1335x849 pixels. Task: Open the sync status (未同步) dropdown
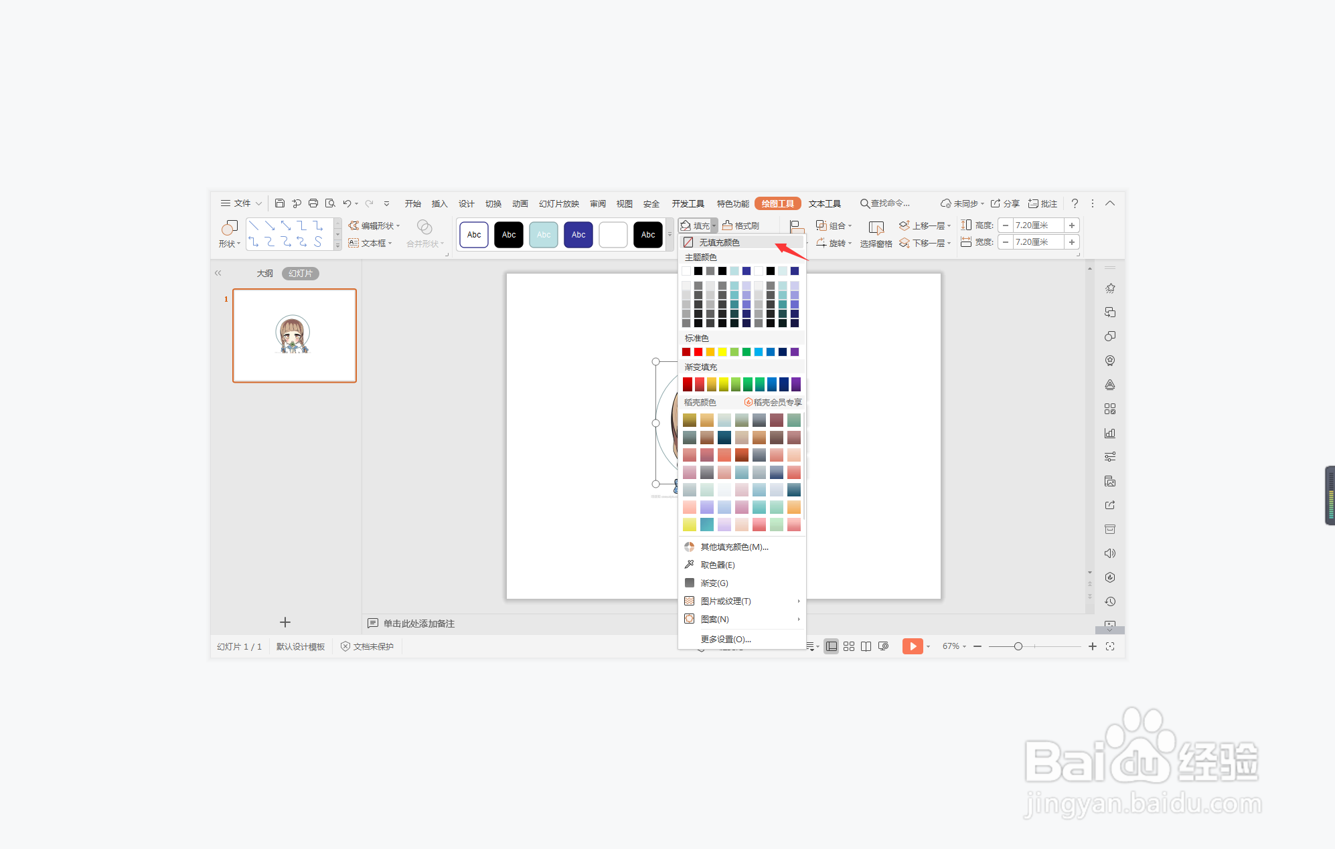(982, 203)
